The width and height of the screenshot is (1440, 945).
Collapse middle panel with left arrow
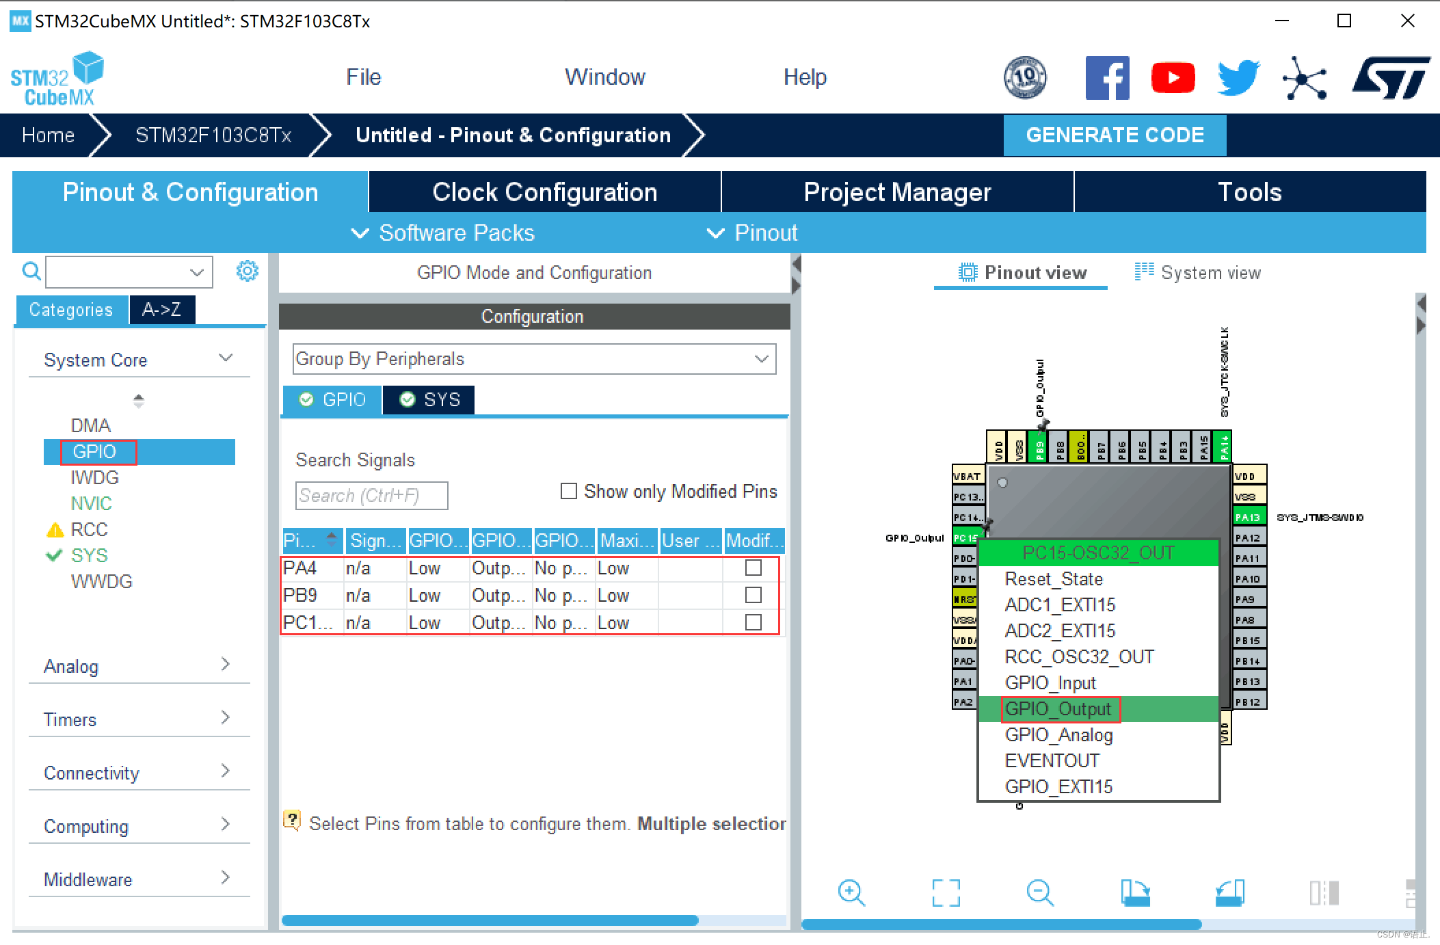point(796,263)
